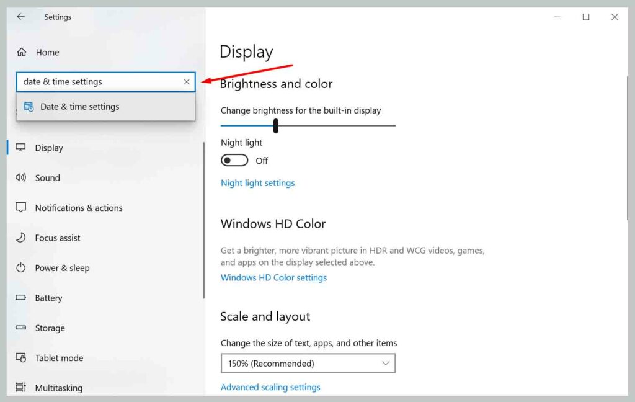
Task: Open the 150% (Recommended) scaling dropdown
Action: pyautogui.click(x=308, y=364)
